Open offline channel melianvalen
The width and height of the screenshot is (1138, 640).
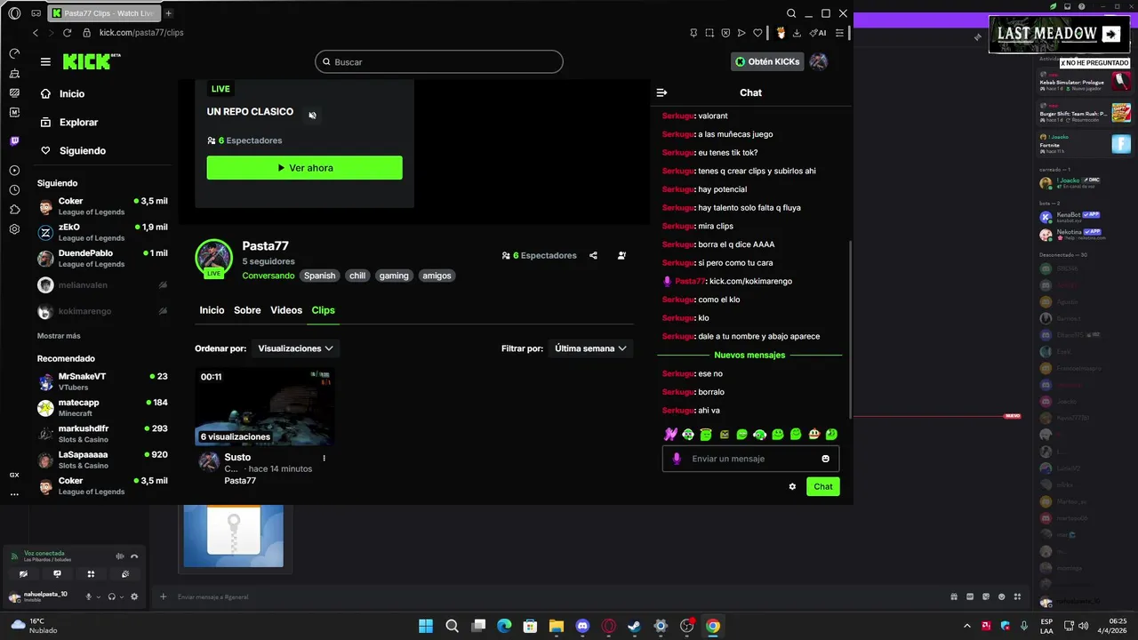[x=102, y=285]
